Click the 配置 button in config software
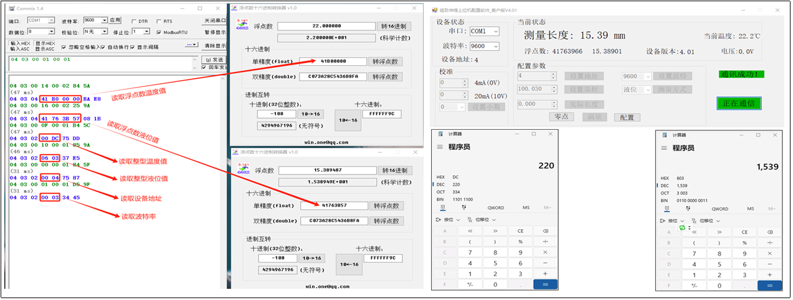This screenshot has height=300, width=793. 627,117
